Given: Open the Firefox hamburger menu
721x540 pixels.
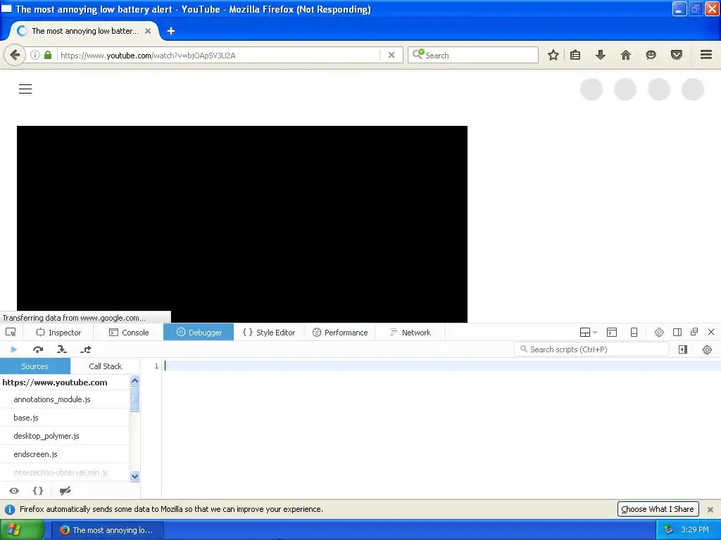Looking at the screenshot, I should click(706, 55).
